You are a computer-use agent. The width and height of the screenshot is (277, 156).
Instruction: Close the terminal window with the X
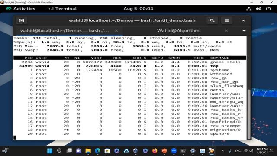point(243,20)
